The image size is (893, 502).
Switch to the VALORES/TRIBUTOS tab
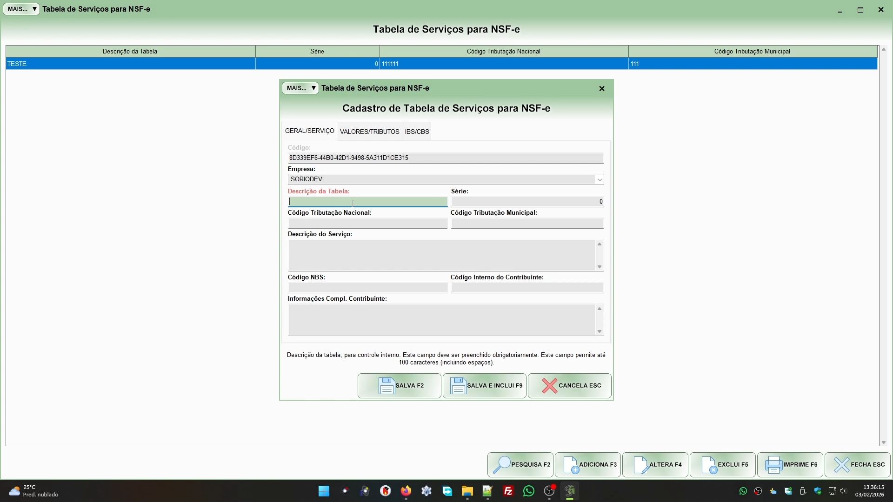[369, 132]
